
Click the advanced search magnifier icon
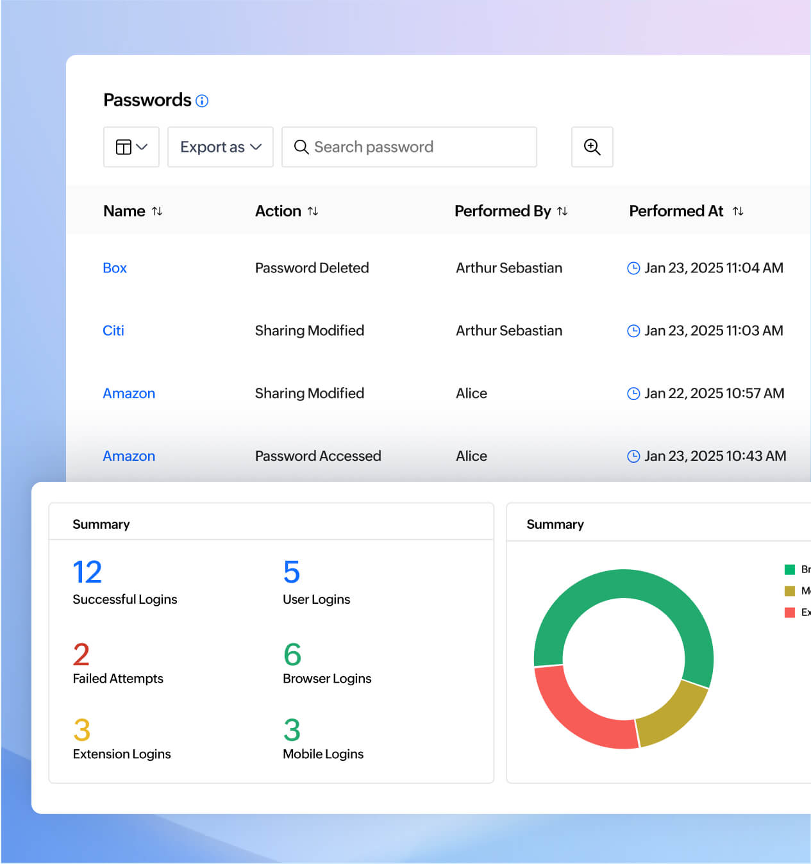592,147
